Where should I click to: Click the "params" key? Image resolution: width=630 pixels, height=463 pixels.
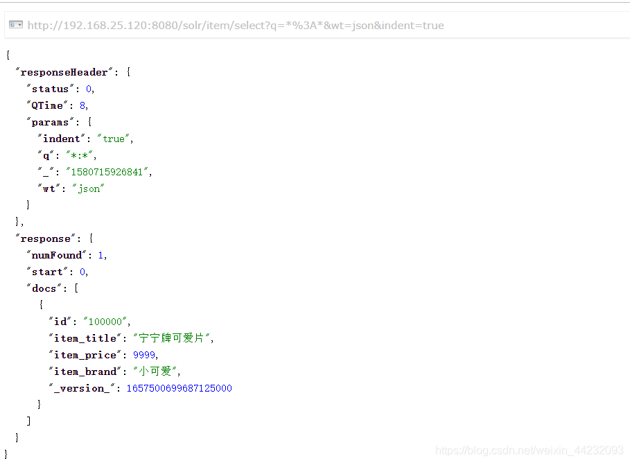pos(50,122)
